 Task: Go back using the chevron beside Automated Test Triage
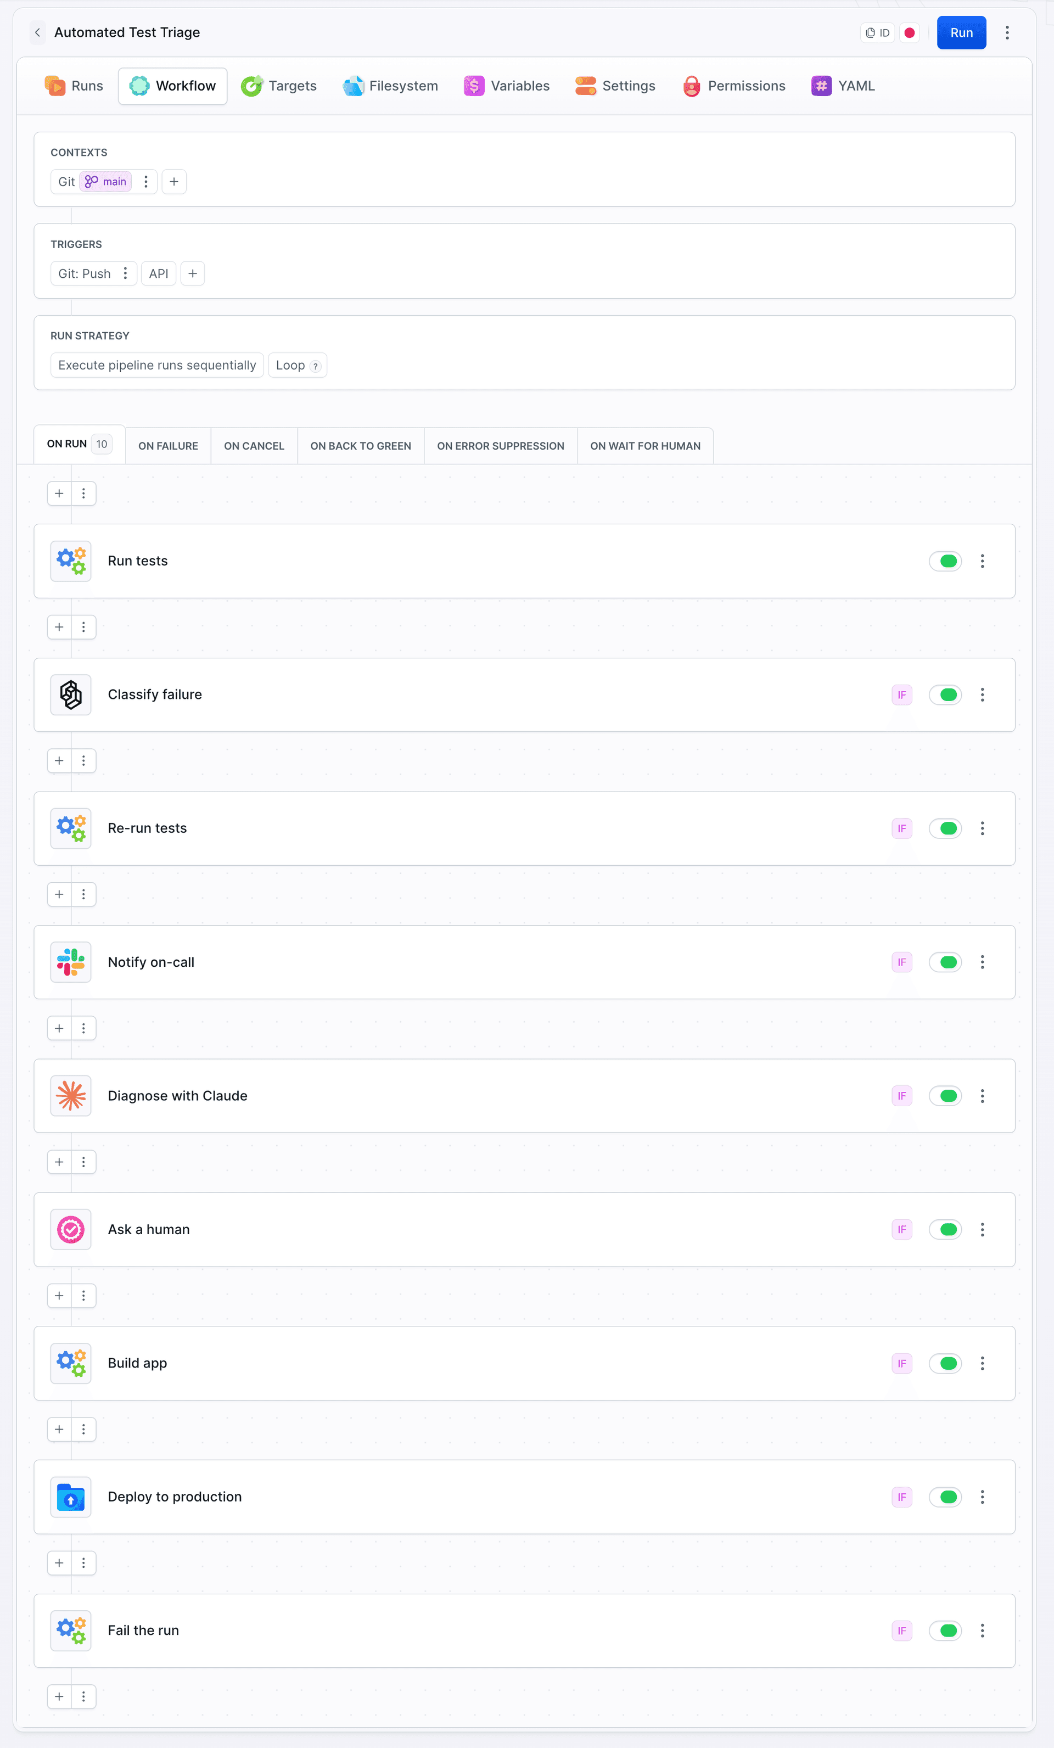(37, 32)
